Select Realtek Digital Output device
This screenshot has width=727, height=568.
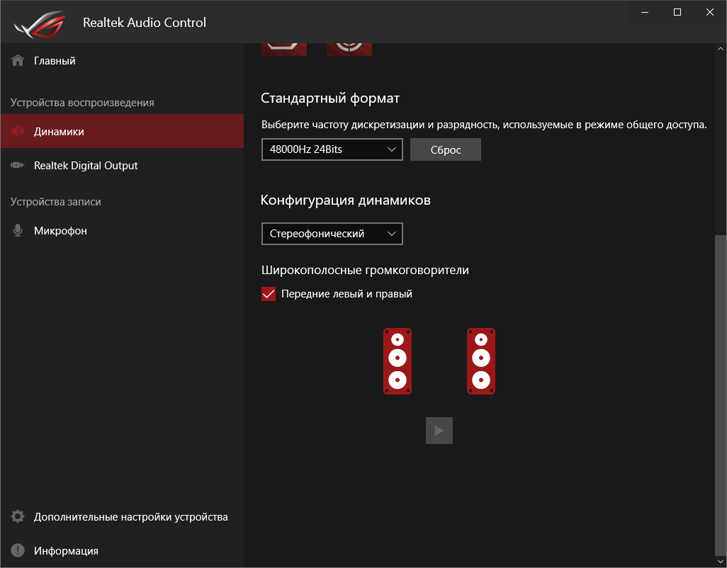pyautogui.click(x=86, y=166)
